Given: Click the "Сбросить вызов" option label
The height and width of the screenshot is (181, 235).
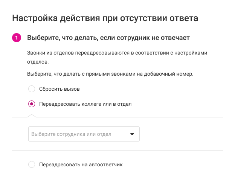Looking at the screenshot, I should pyautogui.click(x=60, y=89).
